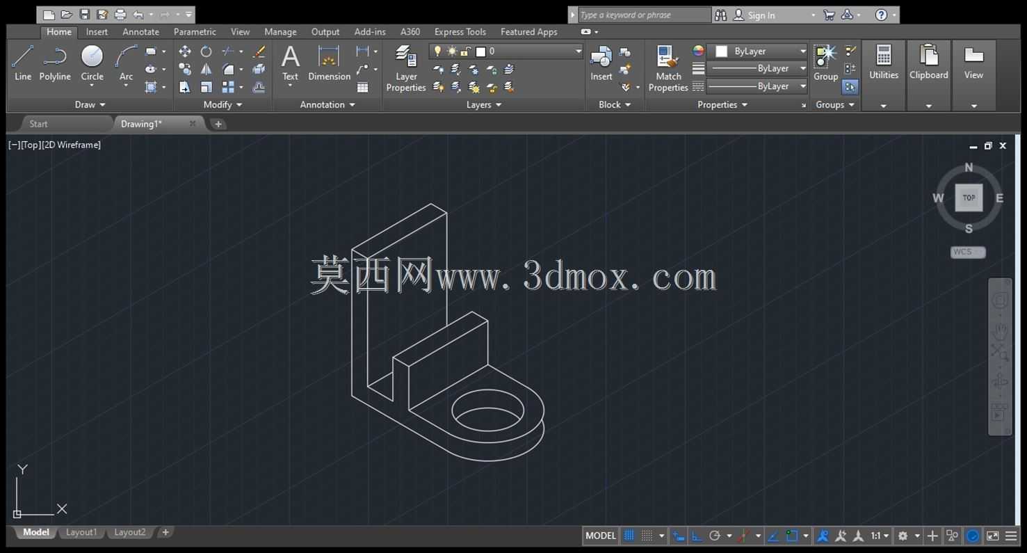Toggle snap mode in status bar
The width and height of the screenshot is (1027, 553).
click(x=647, y=536)
